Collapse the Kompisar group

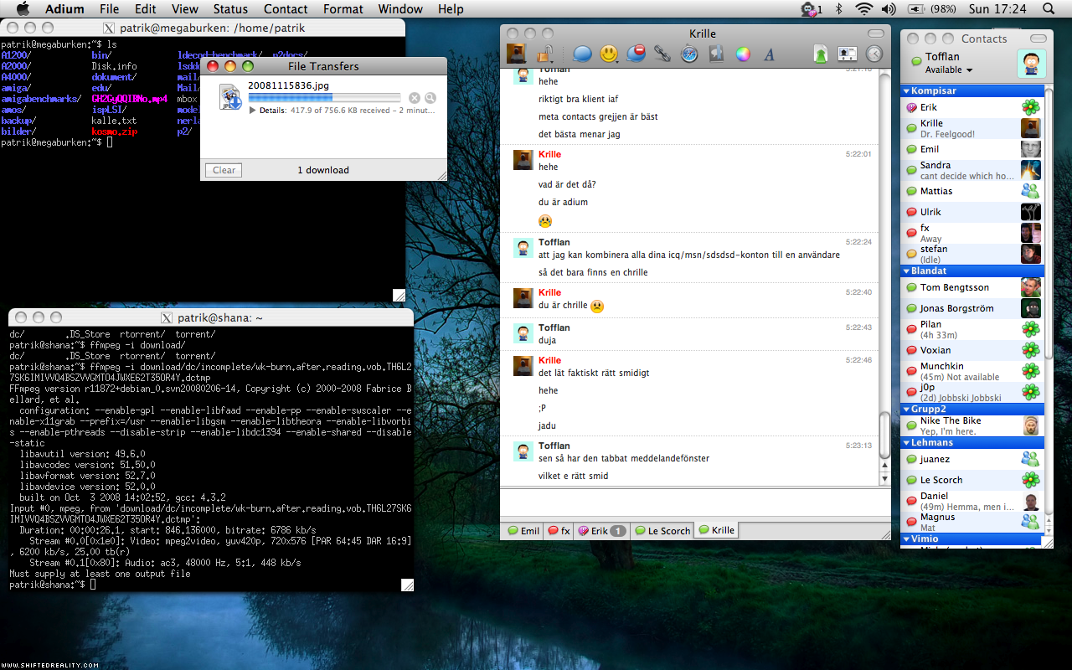click(x=906, y=90)
